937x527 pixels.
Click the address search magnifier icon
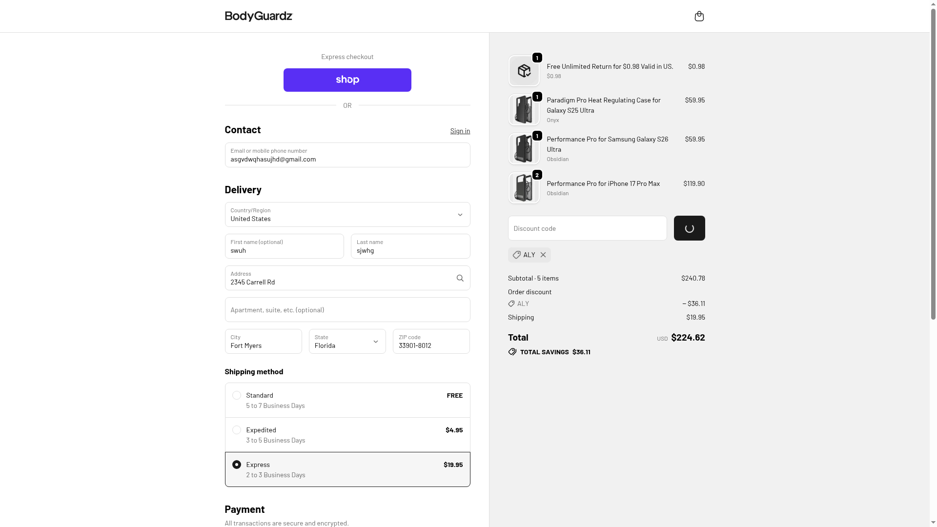pos(460,278)
